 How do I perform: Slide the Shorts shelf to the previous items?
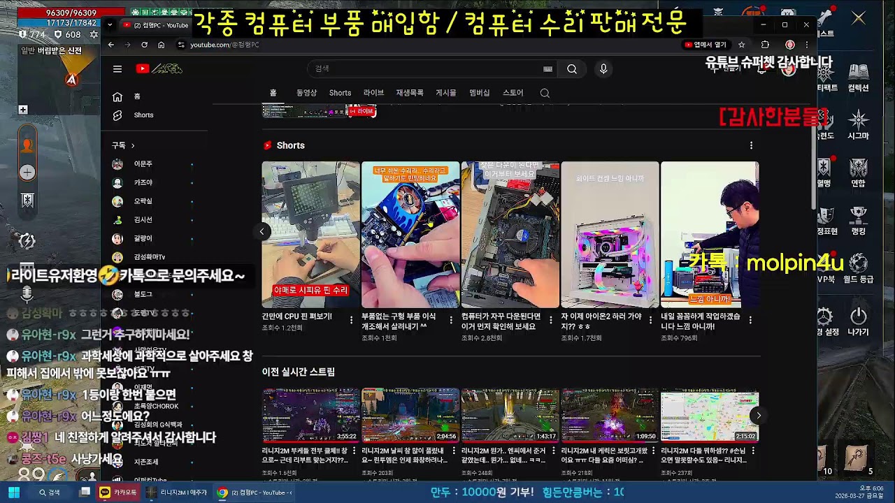pos(262,232)
